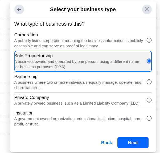This screenshot has width=160, height=153.
Task: Choose the Sole Proprietorship radio button
Action: click(x=149, y=61)
